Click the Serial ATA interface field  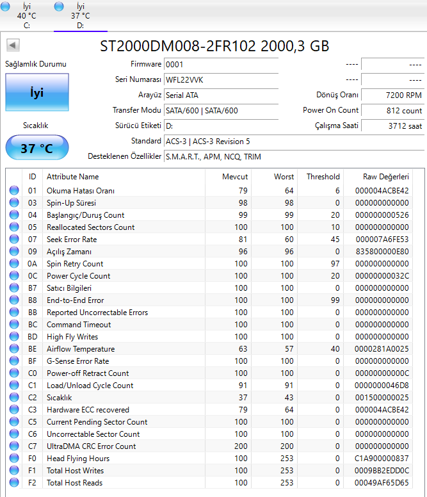coord(221,95)
